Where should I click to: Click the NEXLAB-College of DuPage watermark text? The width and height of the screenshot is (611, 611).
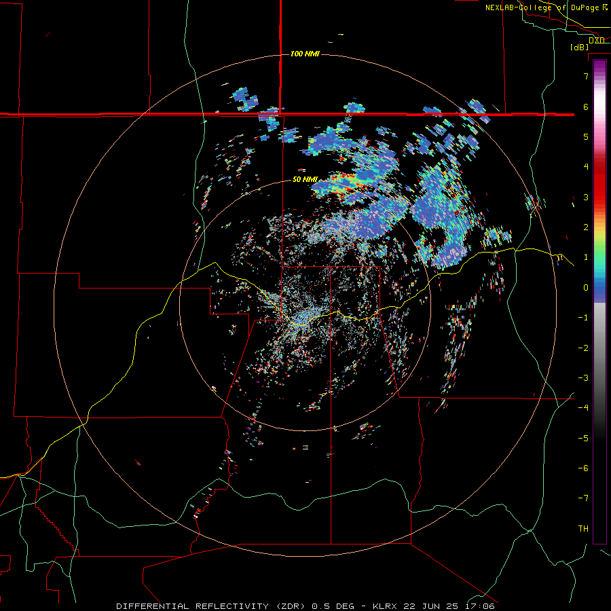tap(547, 7)
